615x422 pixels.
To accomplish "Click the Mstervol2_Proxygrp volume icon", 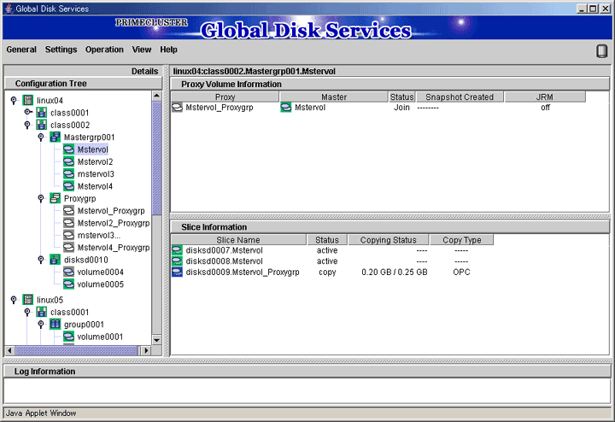I will coord(68,223).
